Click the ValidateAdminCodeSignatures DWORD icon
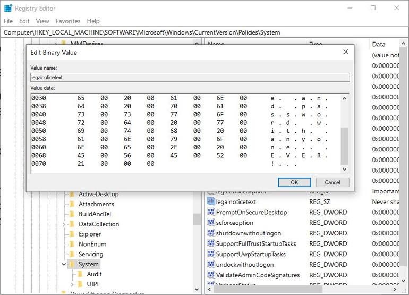 click(x=211, y=275)
